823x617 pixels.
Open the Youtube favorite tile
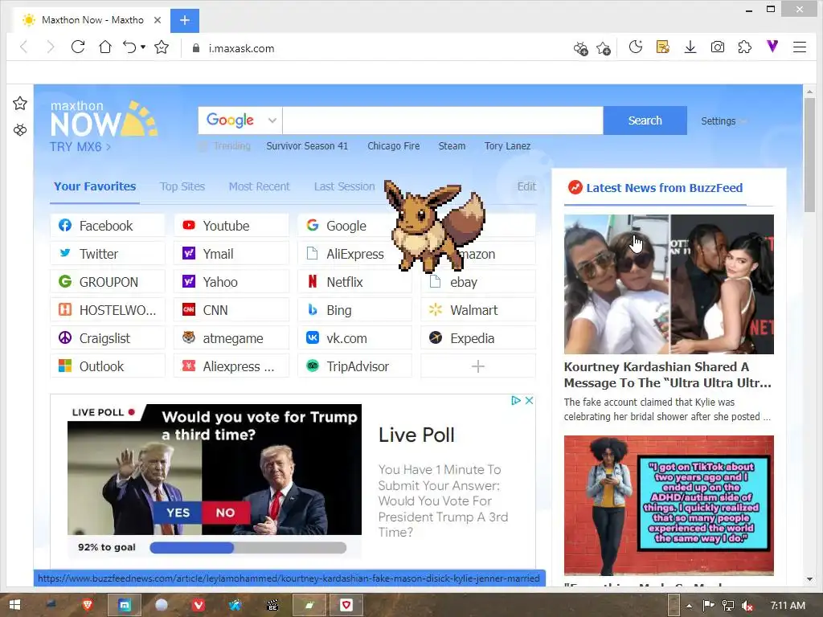[x=231, y=226]
